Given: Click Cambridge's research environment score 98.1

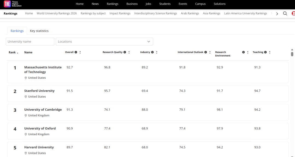Looking at the screenshot, I should pyautogui.click(x=220, y=109).
